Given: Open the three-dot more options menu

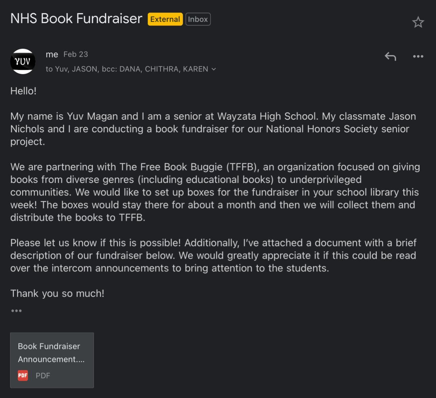Looking at the screenshot, I should click(x=418, y=56).
